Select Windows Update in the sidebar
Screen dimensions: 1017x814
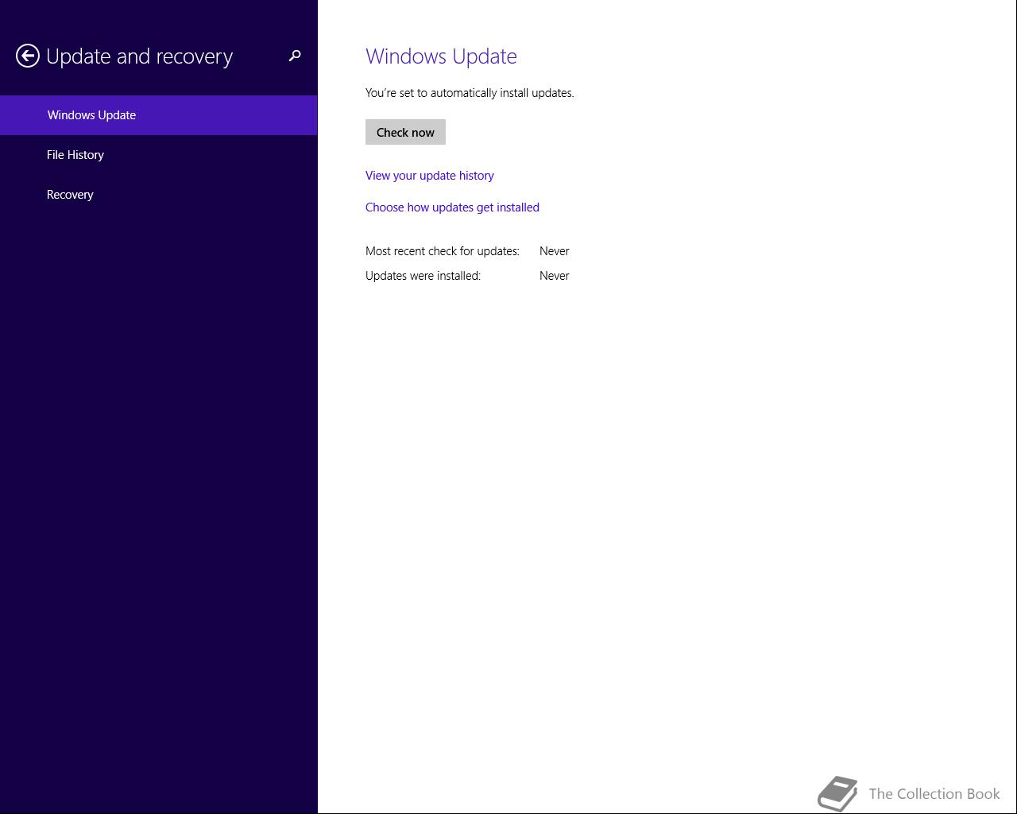point(159,115)
